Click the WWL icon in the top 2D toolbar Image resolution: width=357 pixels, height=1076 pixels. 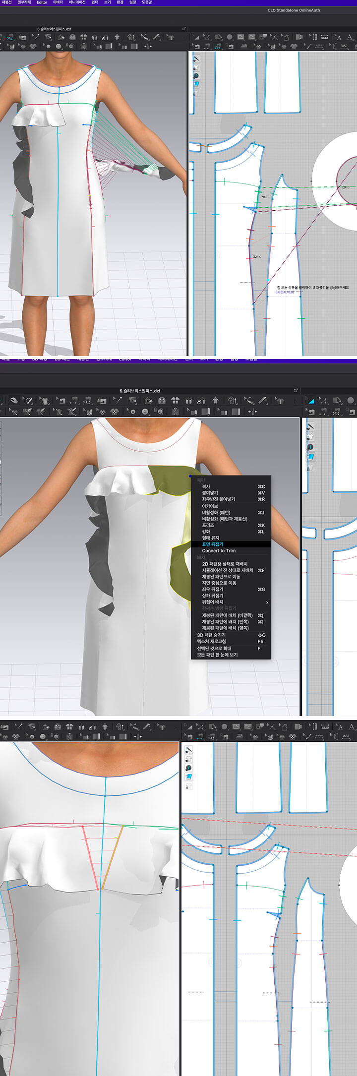pos(344,46)
